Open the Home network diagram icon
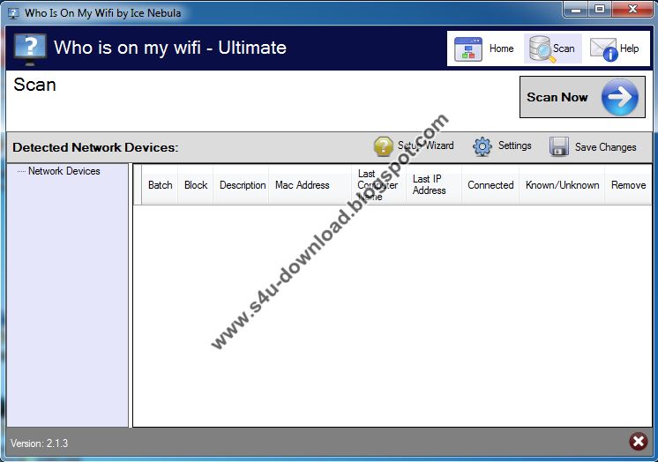The image size is (658, 462). pos(467,48)
